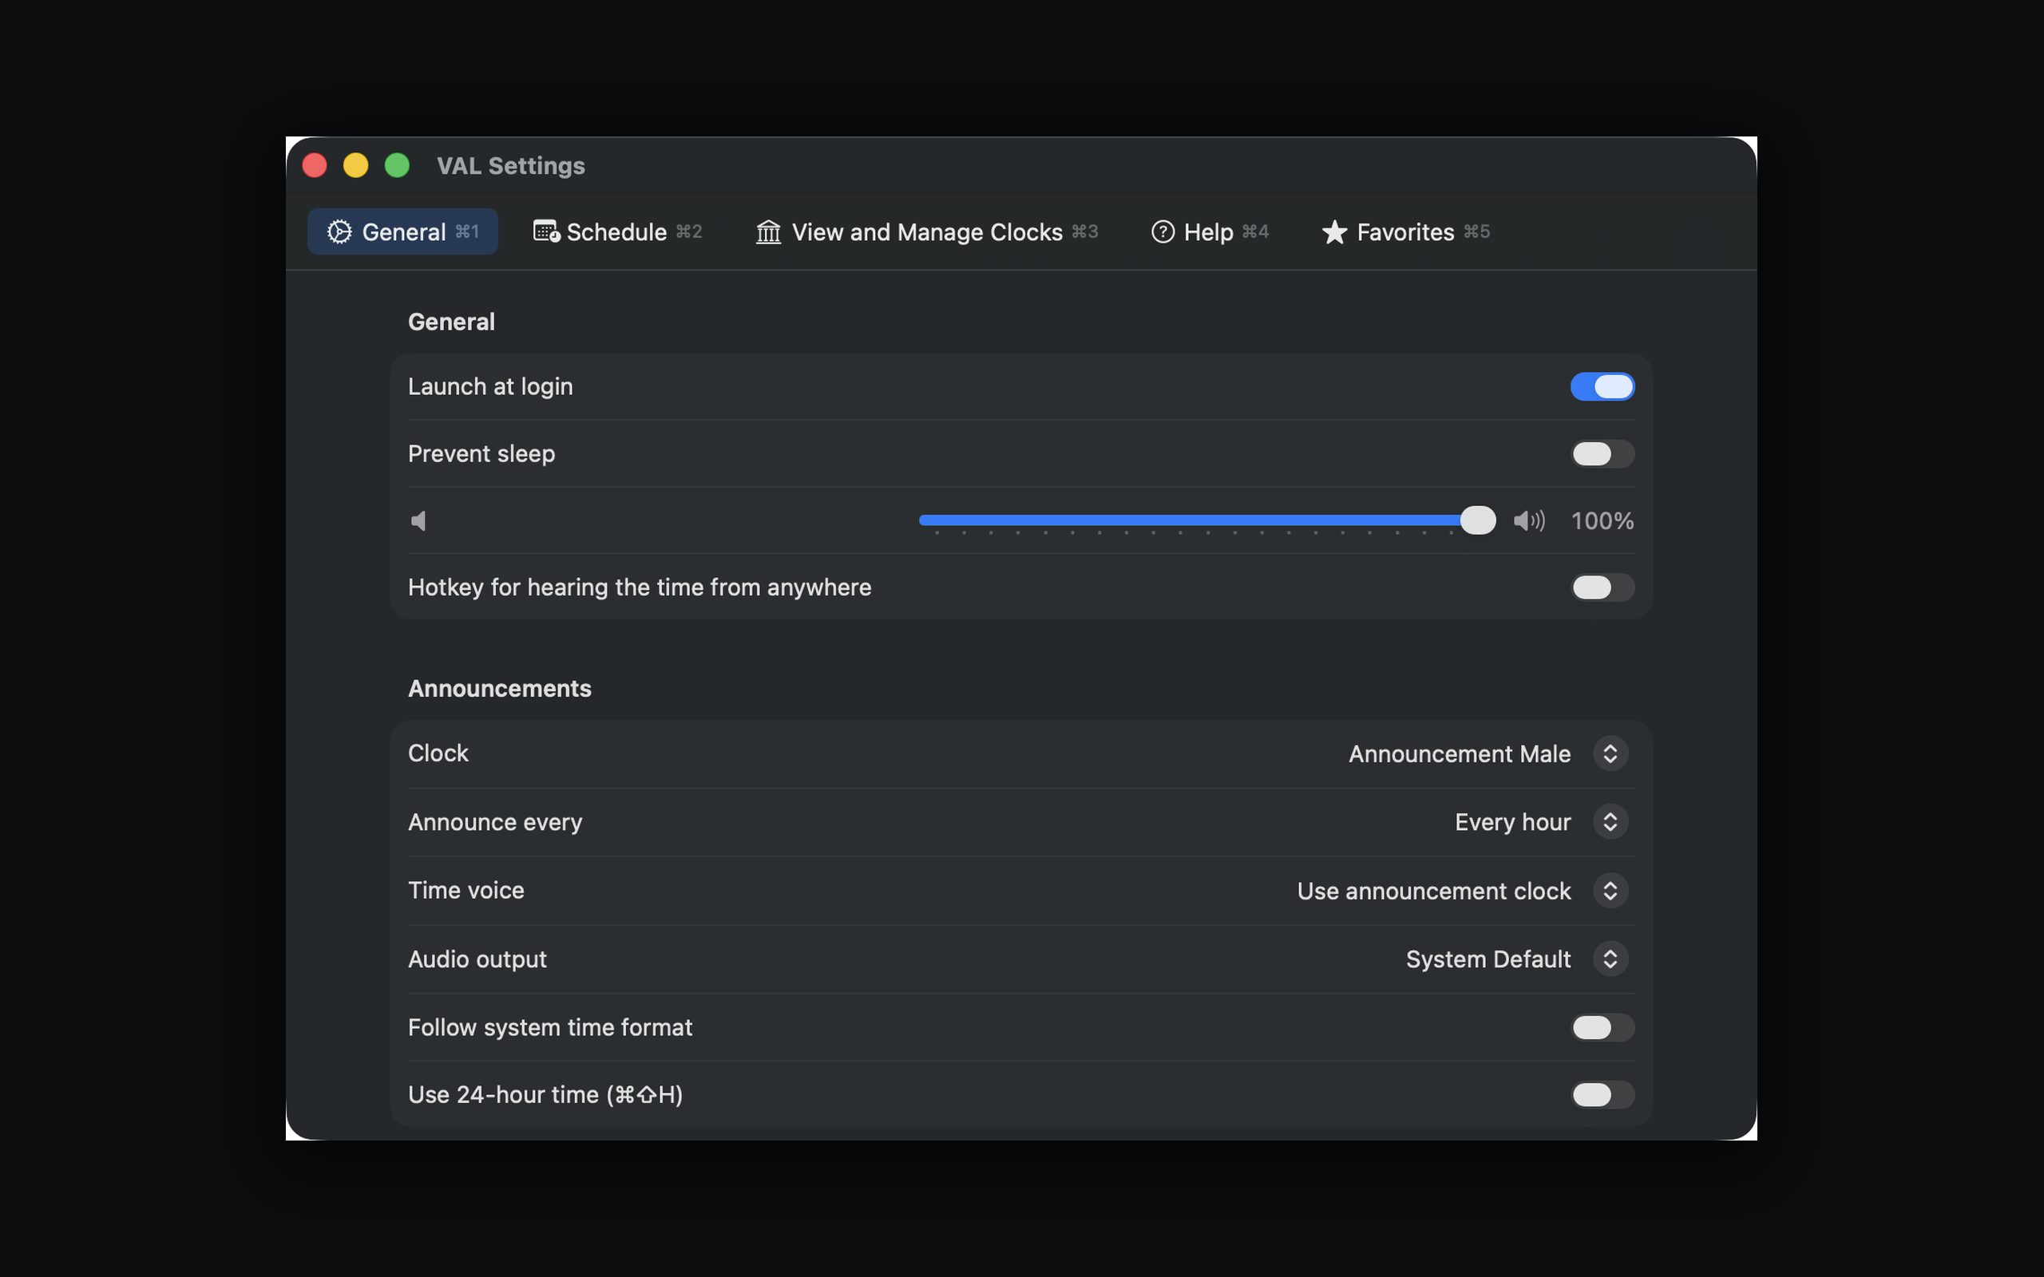Viewport: 2044px width, 1277px height.
Task: Click the Help question mark icon
Action: coord(1163,231)
